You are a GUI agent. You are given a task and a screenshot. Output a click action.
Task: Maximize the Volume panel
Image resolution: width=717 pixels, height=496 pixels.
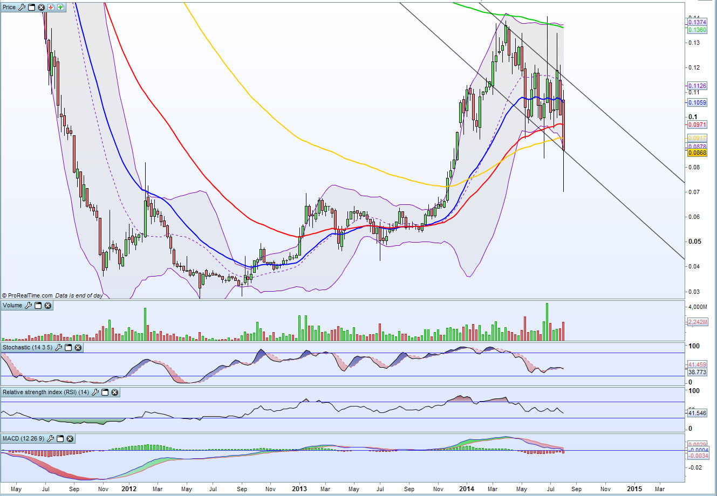point(38,305)
